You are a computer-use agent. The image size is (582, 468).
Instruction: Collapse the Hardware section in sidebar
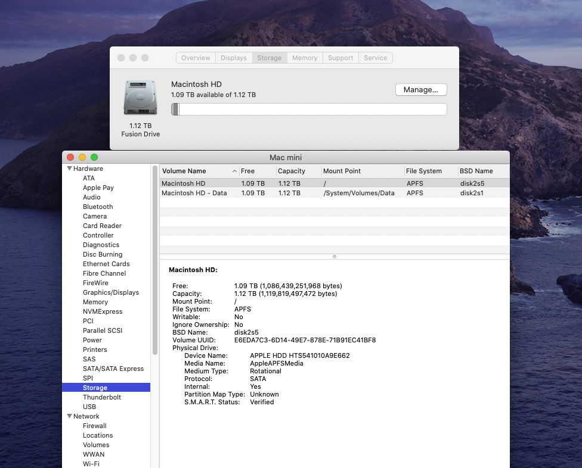[69, 169]
